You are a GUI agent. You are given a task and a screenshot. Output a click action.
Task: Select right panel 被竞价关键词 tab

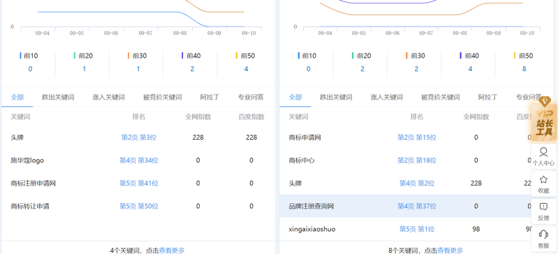(441, 97)
